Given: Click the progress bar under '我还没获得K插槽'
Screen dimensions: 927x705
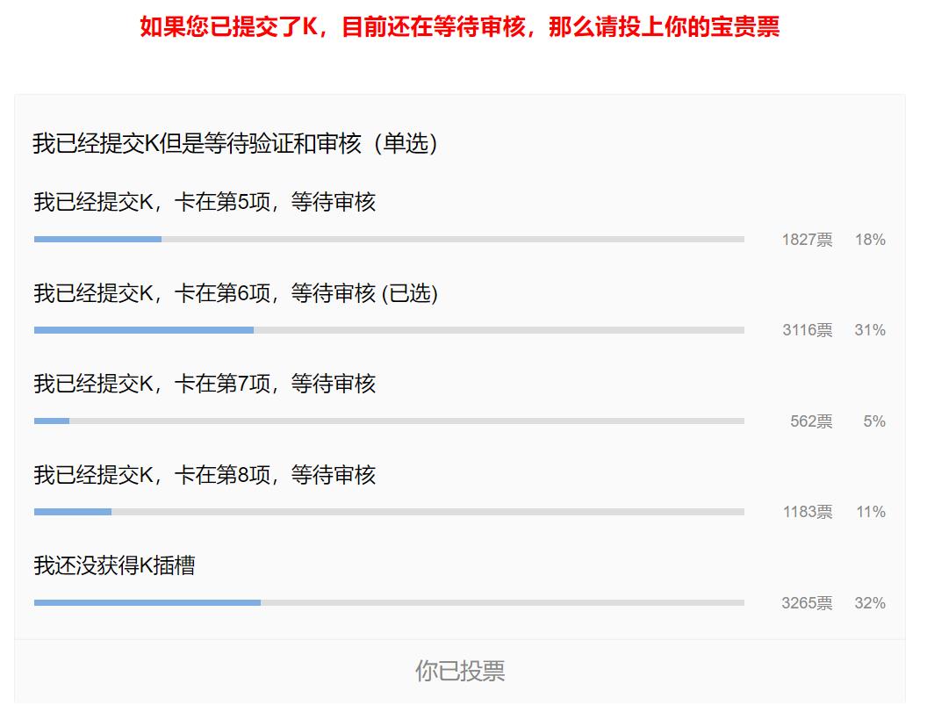Looking at the screenshot, I should coord(389,602).
